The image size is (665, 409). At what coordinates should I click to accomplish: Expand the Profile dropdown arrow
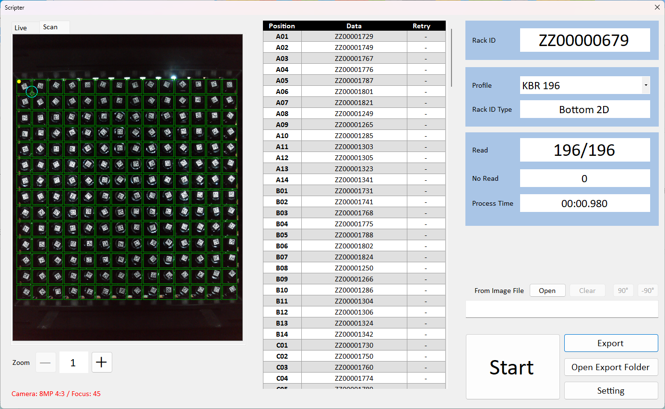[646, 85]
